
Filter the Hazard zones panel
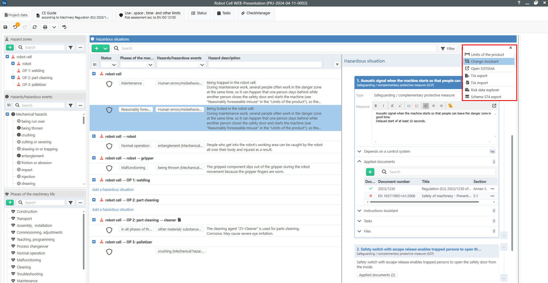pos(70,47)
